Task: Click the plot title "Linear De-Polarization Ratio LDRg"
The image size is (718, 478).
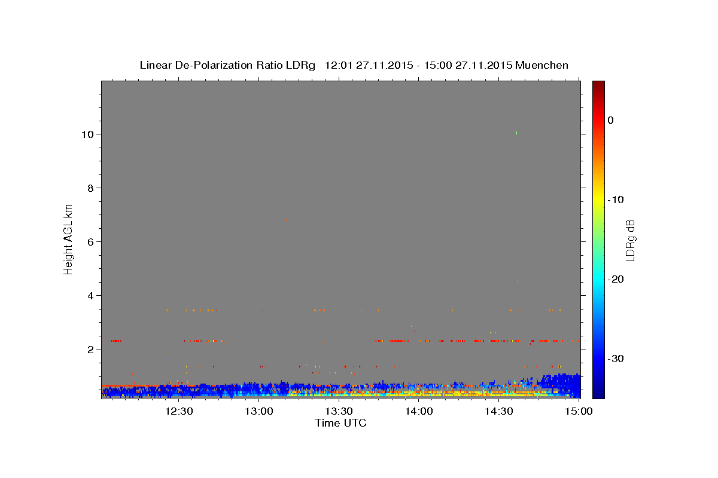Action: [227, 65]
